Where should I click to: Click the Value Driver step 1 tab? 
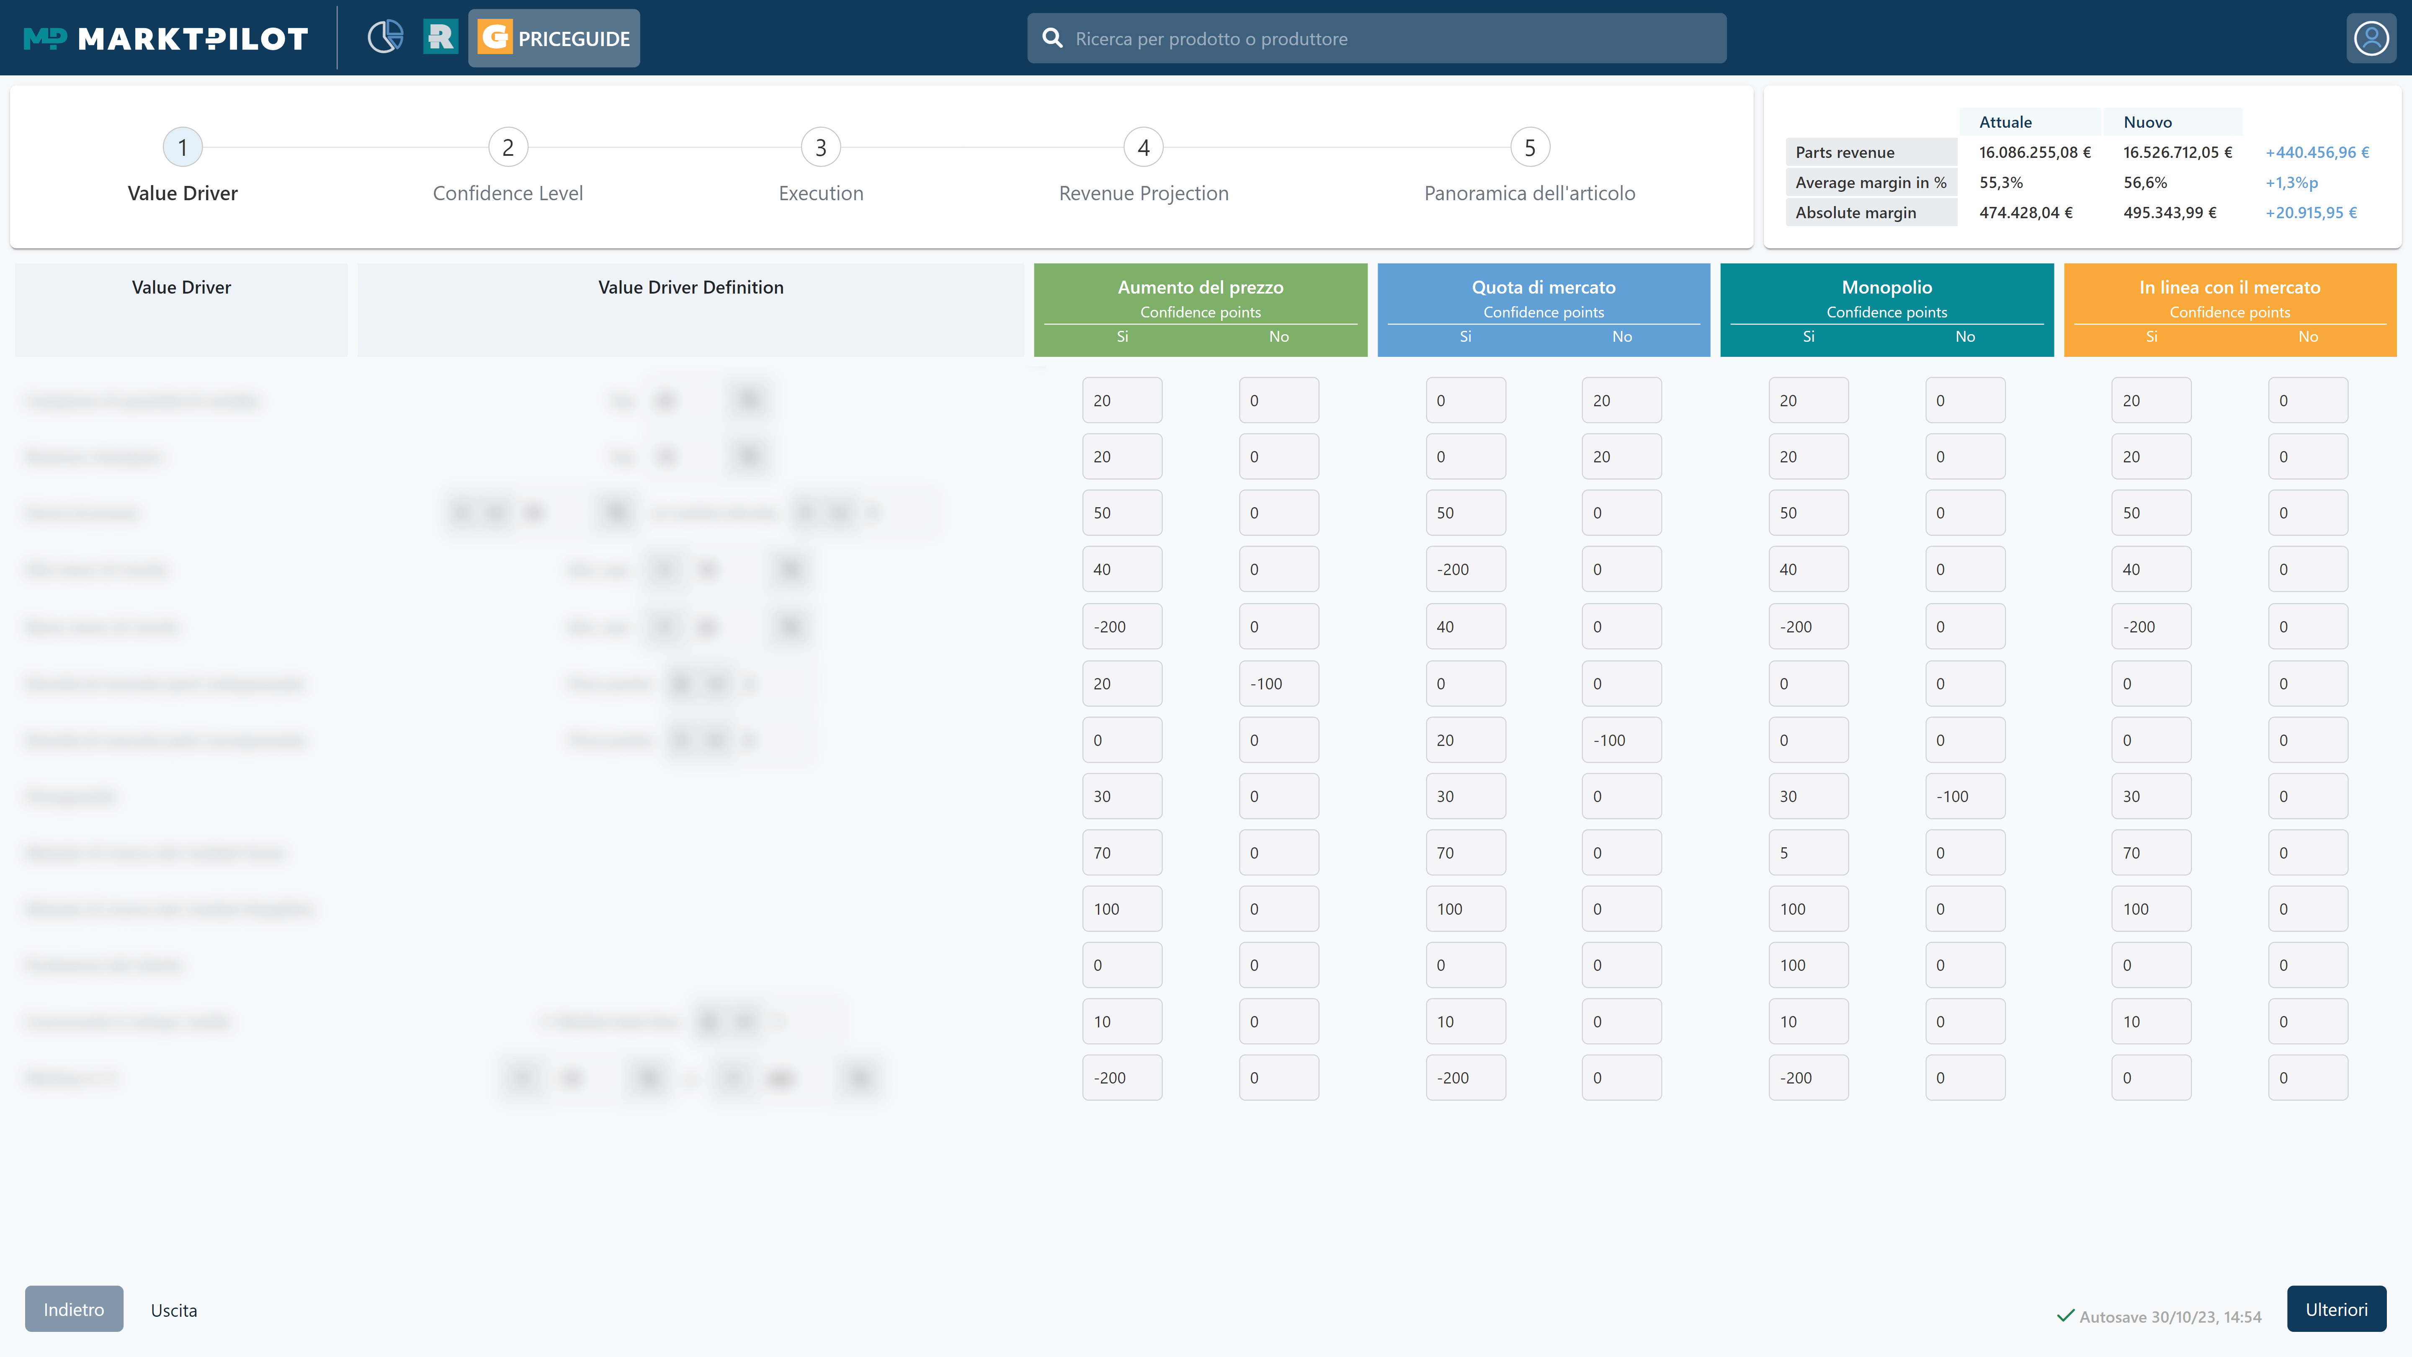click(182, 147)
